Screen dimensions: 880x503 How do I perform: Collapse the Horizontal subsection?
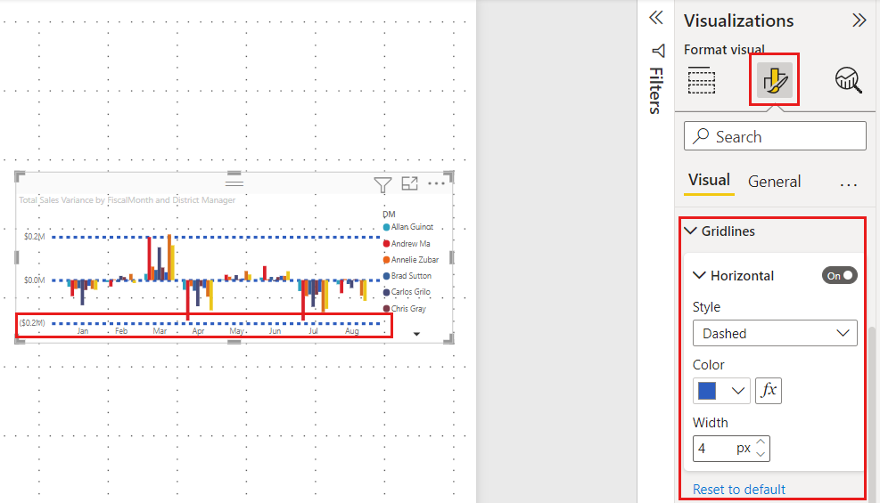[699, 275]
